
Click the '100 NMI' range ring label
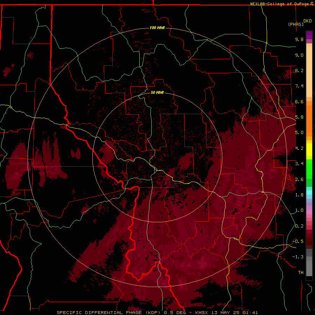pos(157,28)
